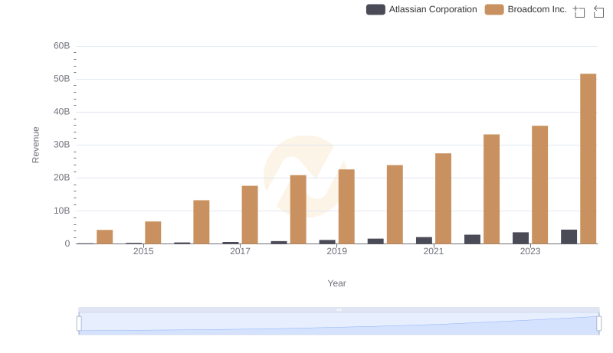The image size is (613, 353).
Task: Click the Broadcom bar for 2017
Action: tap(250, 214)
